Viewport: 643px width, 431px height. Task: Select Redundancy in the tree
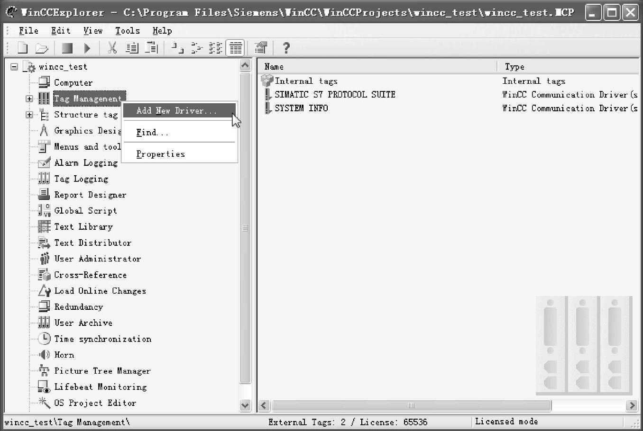click(x=78, y=307)
